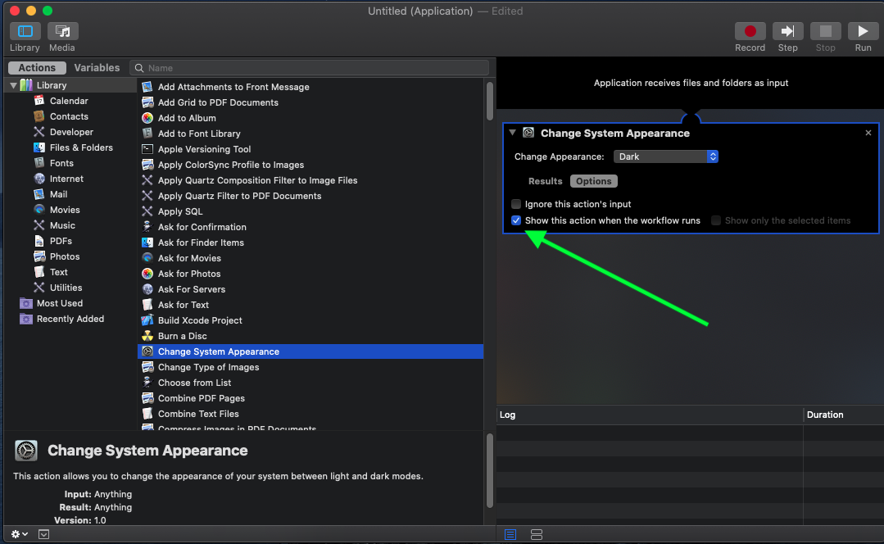Select the Fonts category
Viewport: 884px width, 544px height.
61,163
